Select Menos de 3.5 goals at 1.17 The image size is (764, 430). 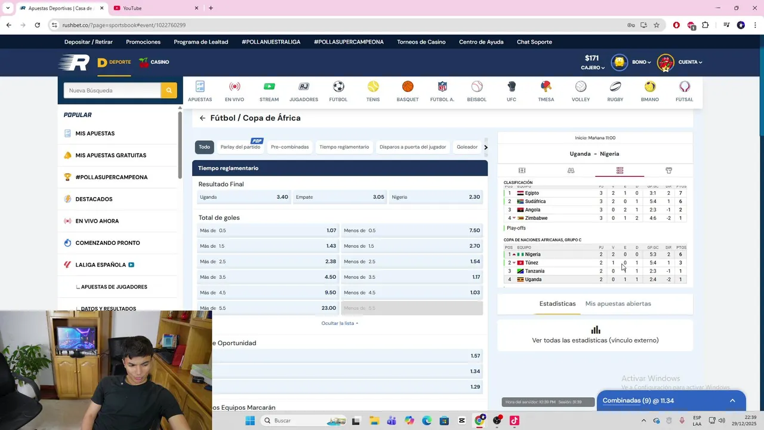pyautogui.click(x=412, y=277)
